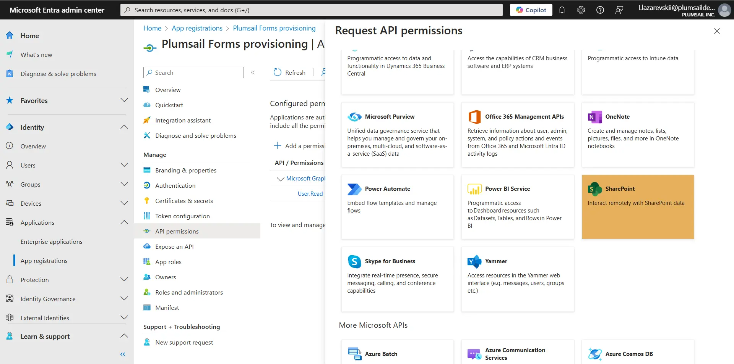The height and width of the screenshot is (364, 734).
Task: Click Add a permission button
Action: point(300,146)
